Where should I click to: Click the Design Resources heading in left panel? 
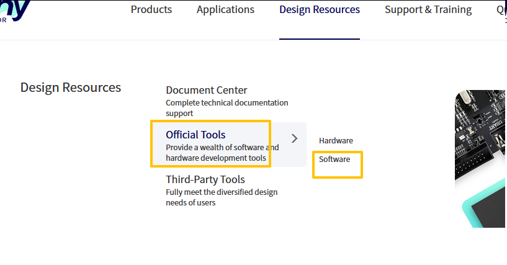pos(71,88)
